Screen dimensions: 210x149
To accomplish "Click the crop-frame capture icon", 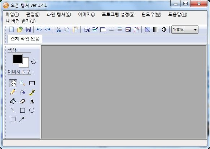I will (111, 29).
